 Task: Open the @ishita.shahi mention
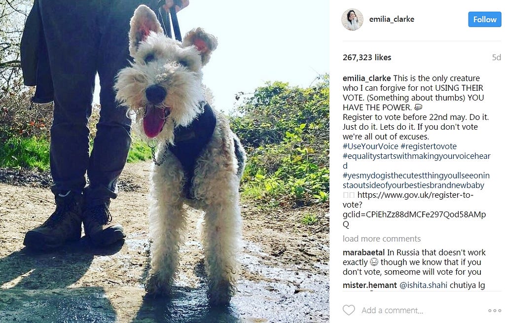pyautogui.click(x=423, y=286)
